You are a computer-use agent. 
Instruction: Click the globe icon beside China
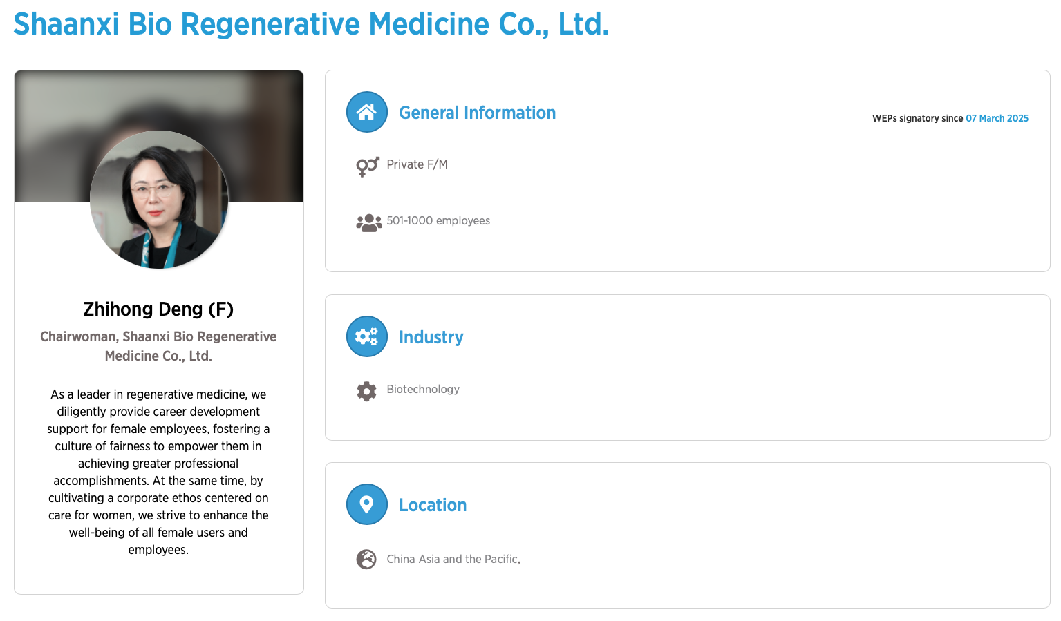click(366, 559)
